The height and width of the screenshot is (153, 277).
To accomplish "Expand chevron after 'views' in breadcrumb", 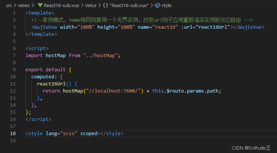I will pos(33,6).
